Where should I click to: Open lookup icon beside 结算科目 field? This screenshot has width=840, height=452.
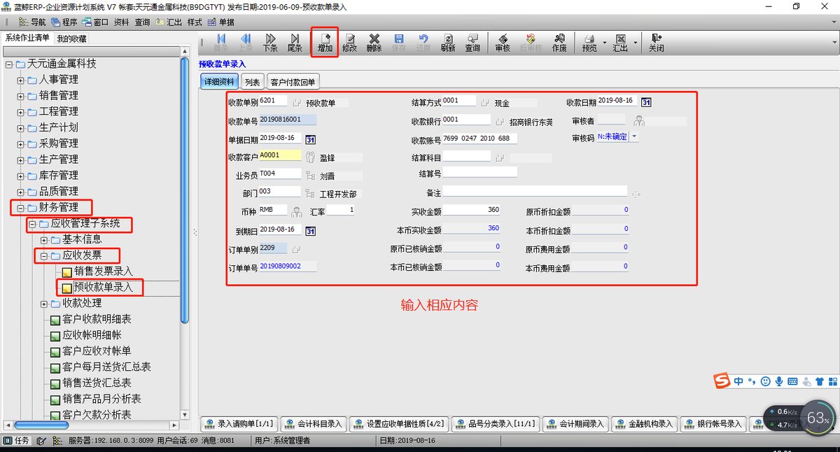pos(499,158)
